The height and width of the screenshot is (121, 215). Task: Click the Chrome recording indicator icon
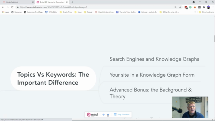193,2
